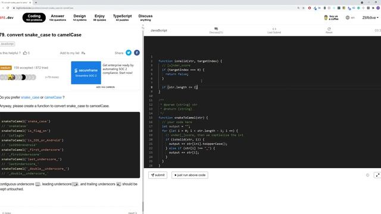Click the Secureframe ad banner
The image size is (381, 214).
point(86,73)
